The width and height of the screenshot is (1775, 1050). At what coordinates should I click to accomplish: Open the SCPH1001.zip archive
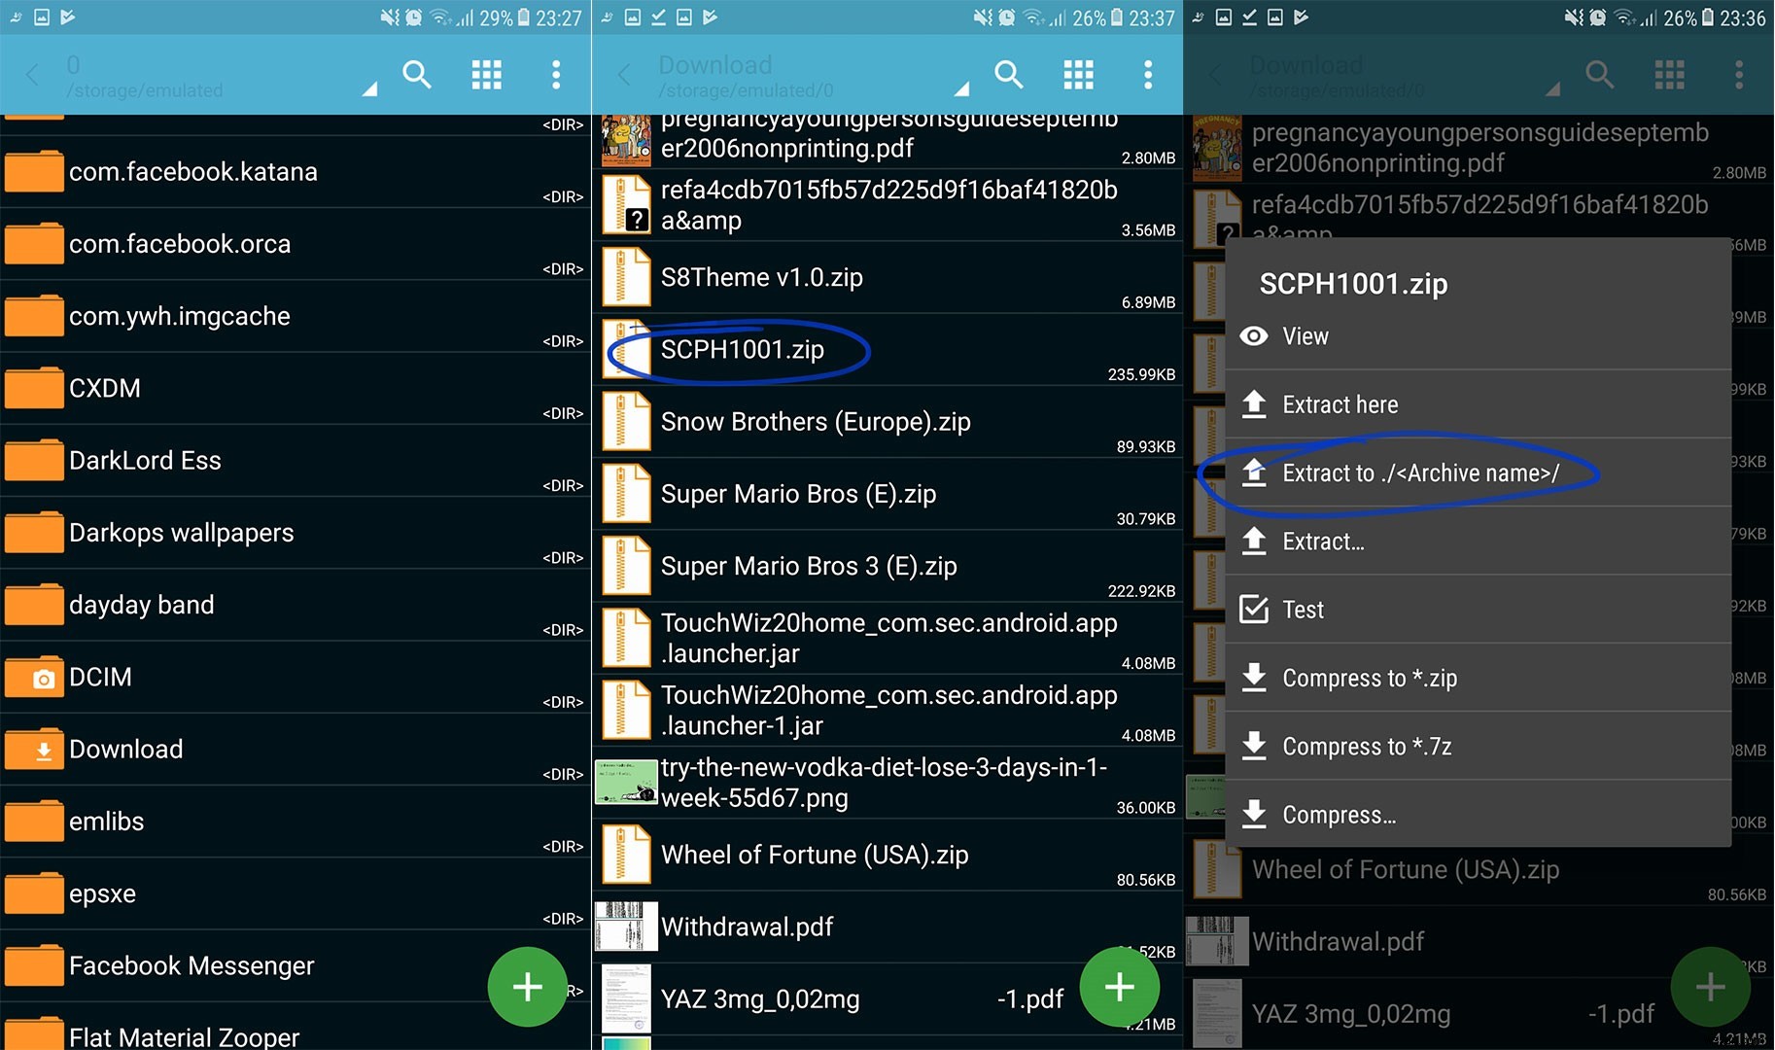click(x=741, y=350)
